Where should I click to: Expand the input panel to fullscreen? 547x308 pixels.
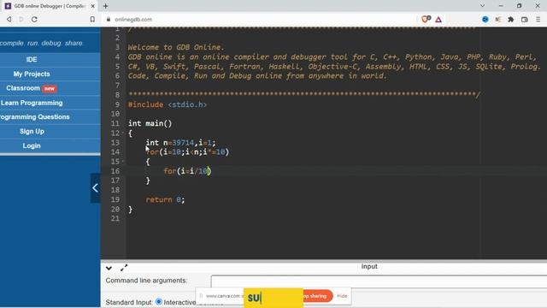[x=124, y=268]
